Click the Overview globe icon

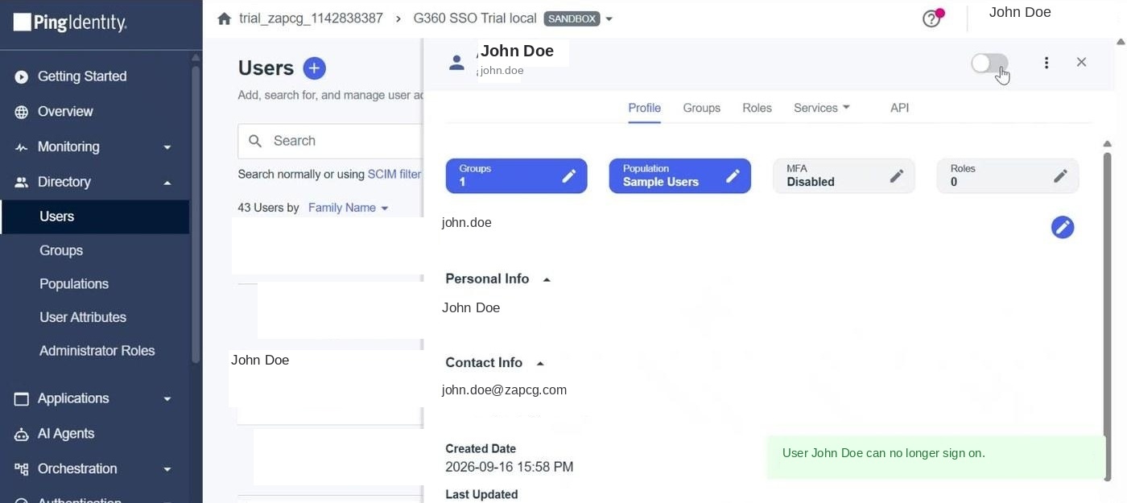coord(22,112)
